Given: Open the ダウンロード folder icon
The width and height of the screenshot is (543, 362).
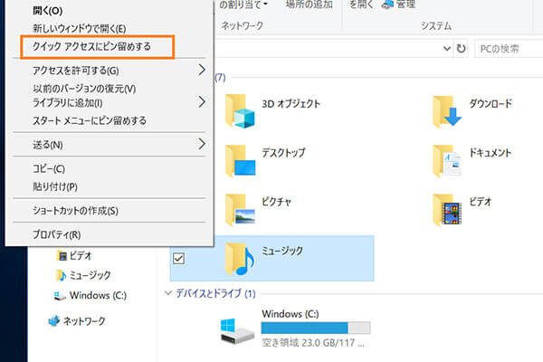Looking at the screenshot, I should 447,111.
